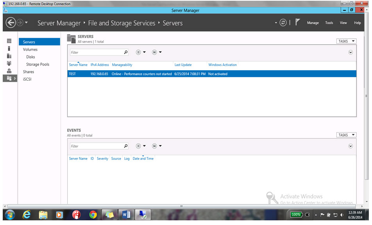Open the fourth sidebar role icon

[x=9, y=63]
